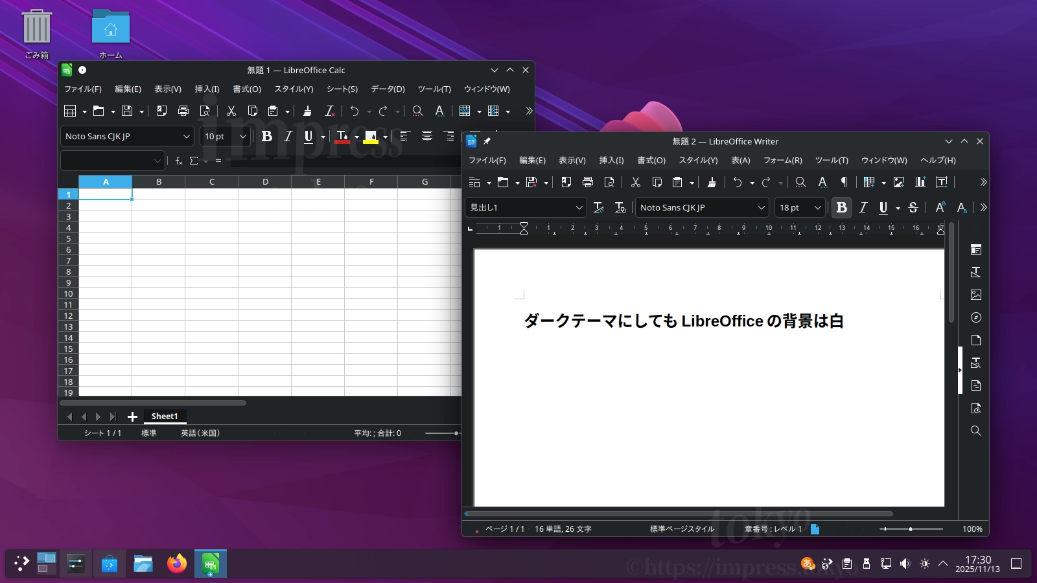Click Writer zoom slider handle

click(x=911, y=529)
